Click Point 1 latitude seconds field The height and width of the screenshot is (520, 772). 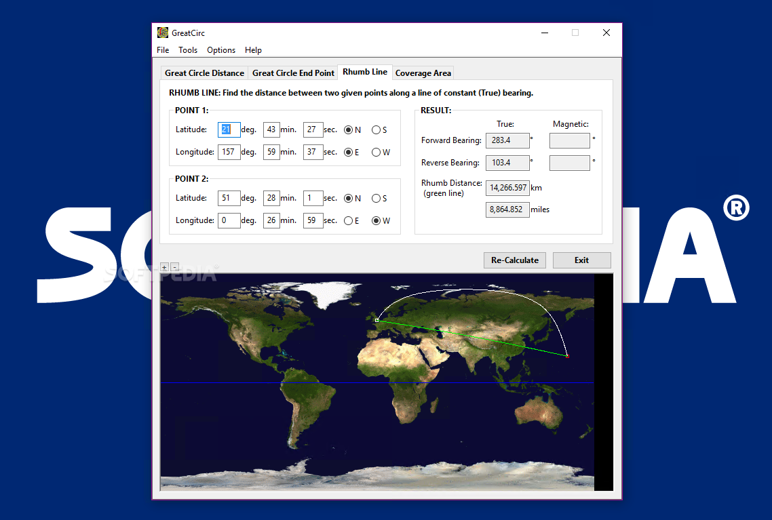[313, 129]
